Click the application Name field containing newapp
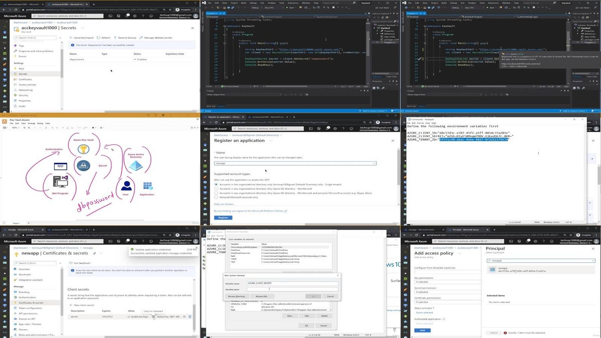The width and height of the screenshot is (601, 338). point(295,164)
